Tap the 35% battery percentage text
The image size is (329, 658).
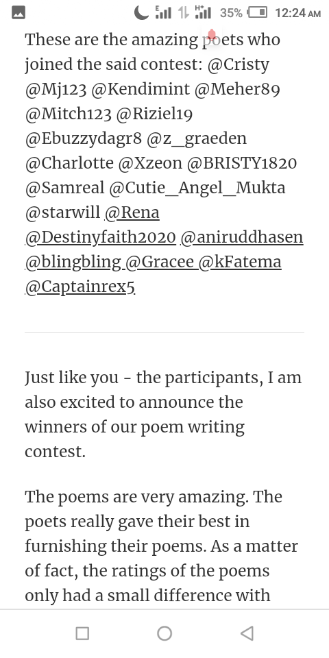click(231, 13)
